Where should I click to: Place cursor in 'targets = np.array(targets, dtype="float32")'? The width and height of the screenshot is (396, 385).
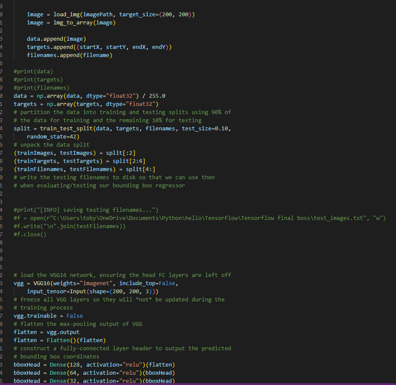pyautogui.click(x=86, y=104)
